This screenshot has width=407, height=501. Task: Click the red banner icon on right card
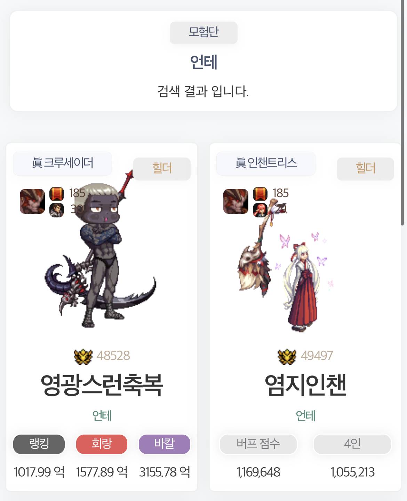(x=260, y=194)
